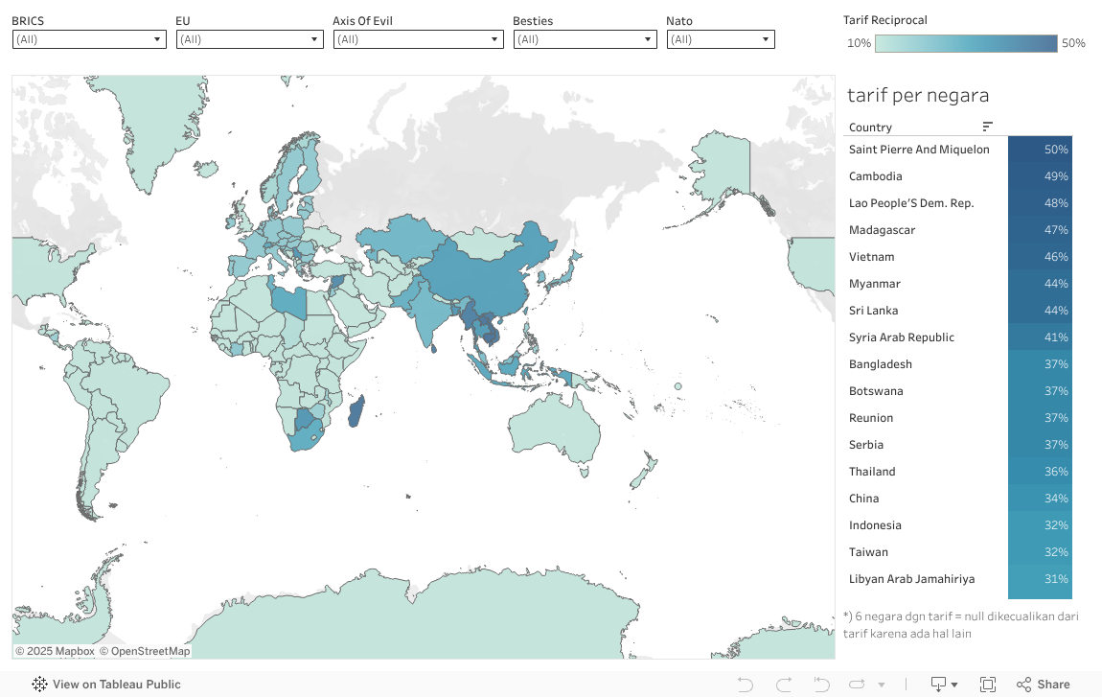
Task: Select the Bangladesh row label
Action: pyautogui.click(x=880, y=363)
